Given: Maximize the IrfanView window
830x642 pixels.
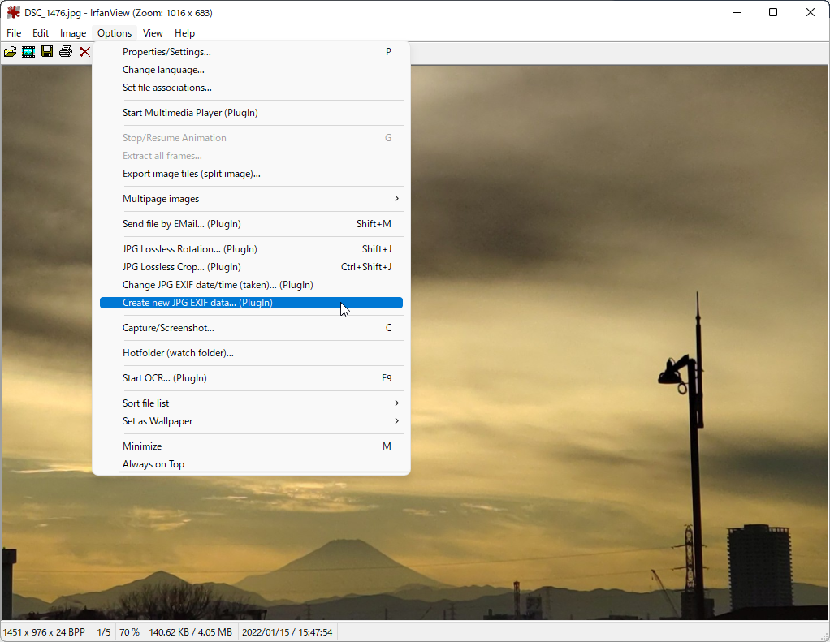Looking at the screenshot, I should pos(773,12).
